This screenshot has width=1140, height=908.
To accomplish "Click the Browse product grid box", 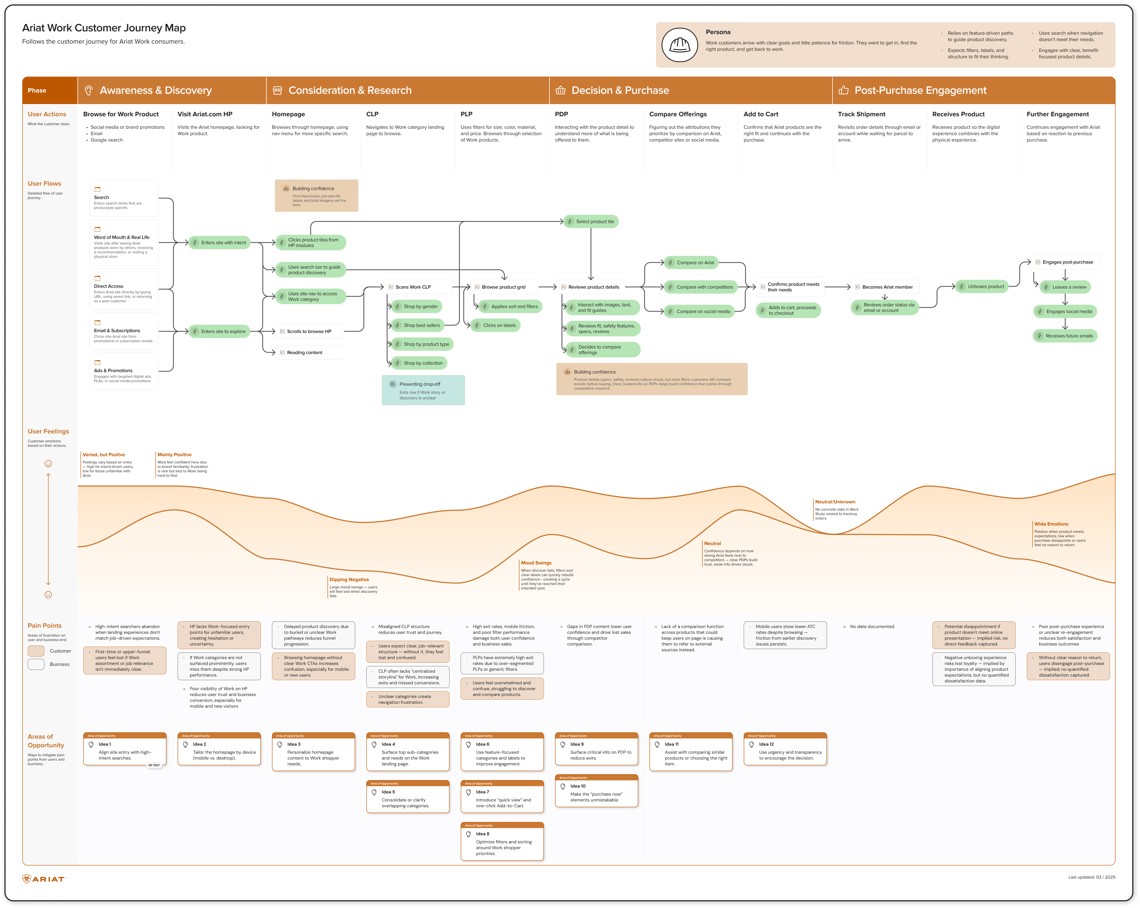I will tap(504, 287).
